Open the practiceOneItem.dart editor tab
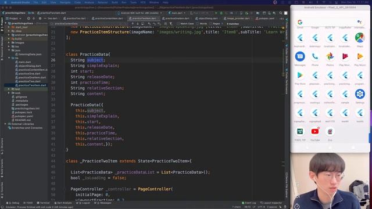 click(x=176, y=19)
